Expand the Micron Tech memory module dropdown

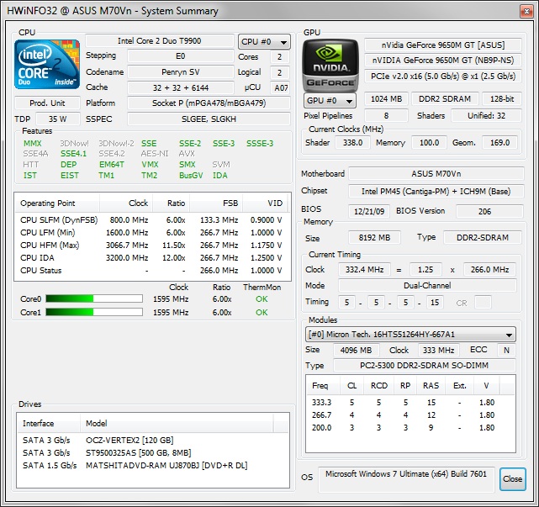coord(410,335)
